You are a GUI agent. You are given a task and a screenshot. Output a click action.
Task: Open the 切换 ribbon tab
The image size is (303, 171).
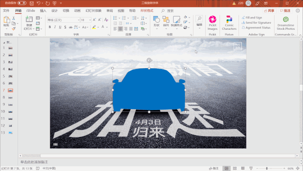point(66,10)
